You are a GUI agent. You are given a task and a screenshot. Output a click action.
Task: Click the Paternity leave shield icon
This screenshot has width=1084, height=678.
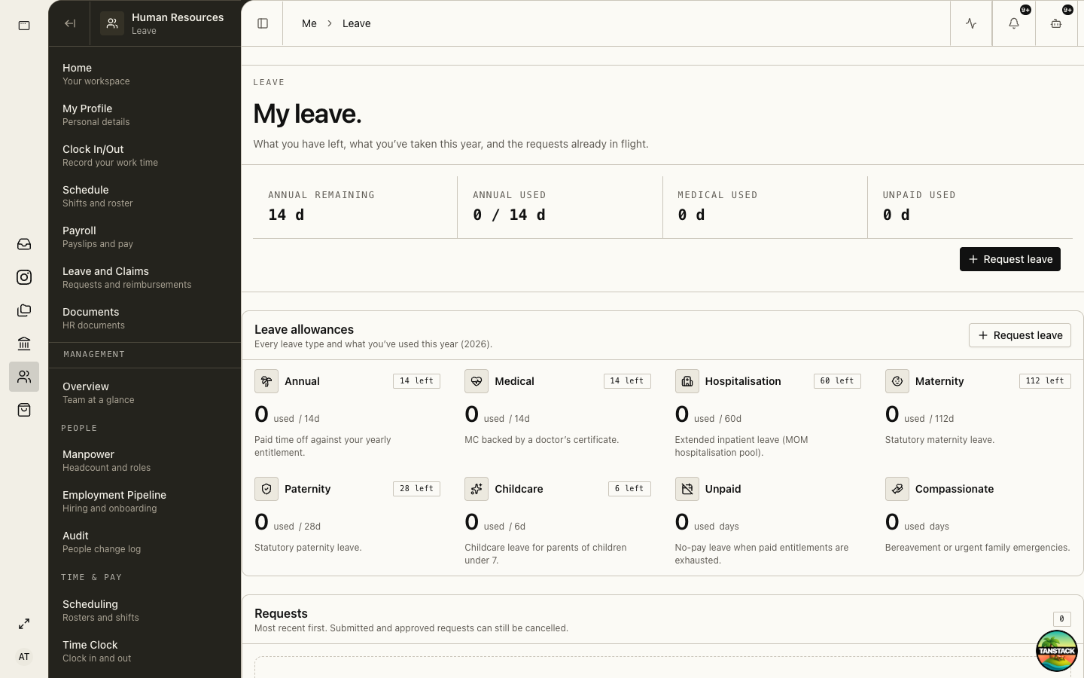[x=266, y=489]
